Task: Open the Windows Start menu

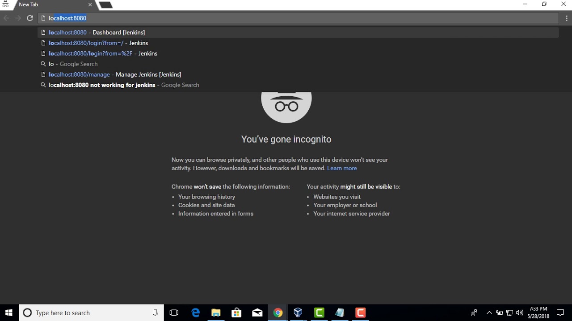Action: [x=9, y=313]
